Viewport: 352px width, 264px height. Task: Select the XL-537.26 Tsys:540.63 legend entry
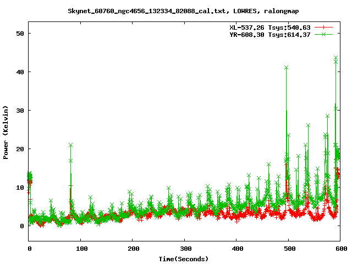(x=270, y=28)
